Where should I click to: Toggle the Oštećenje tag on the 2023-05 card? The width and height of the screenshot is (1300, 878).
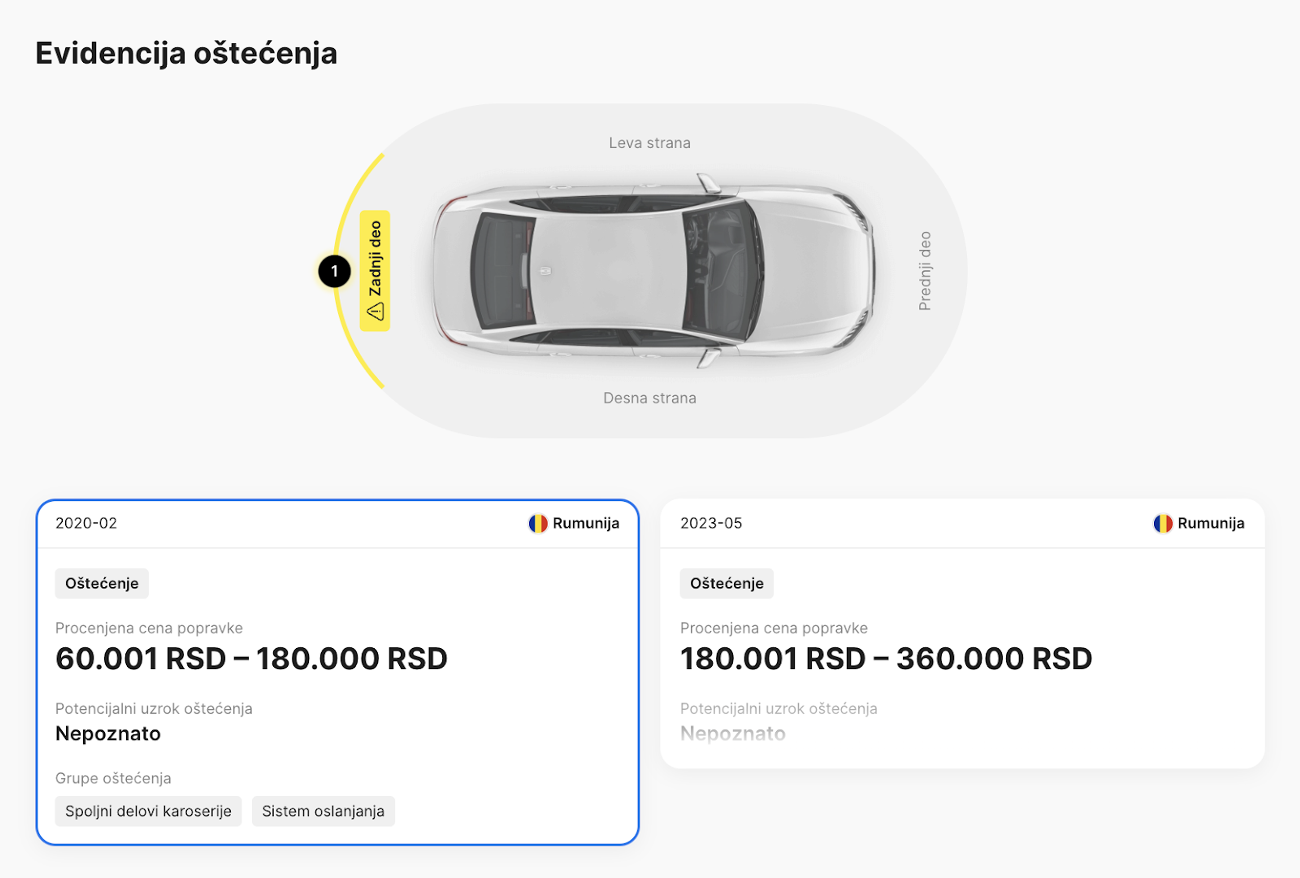point(727,584)
